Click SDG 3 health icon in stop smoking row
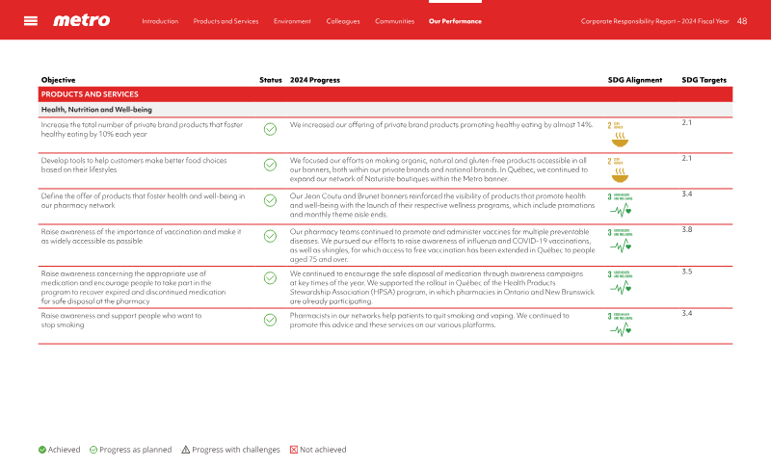Image resolution: width=771 pixels, height=467 pixels. [620, 324]
